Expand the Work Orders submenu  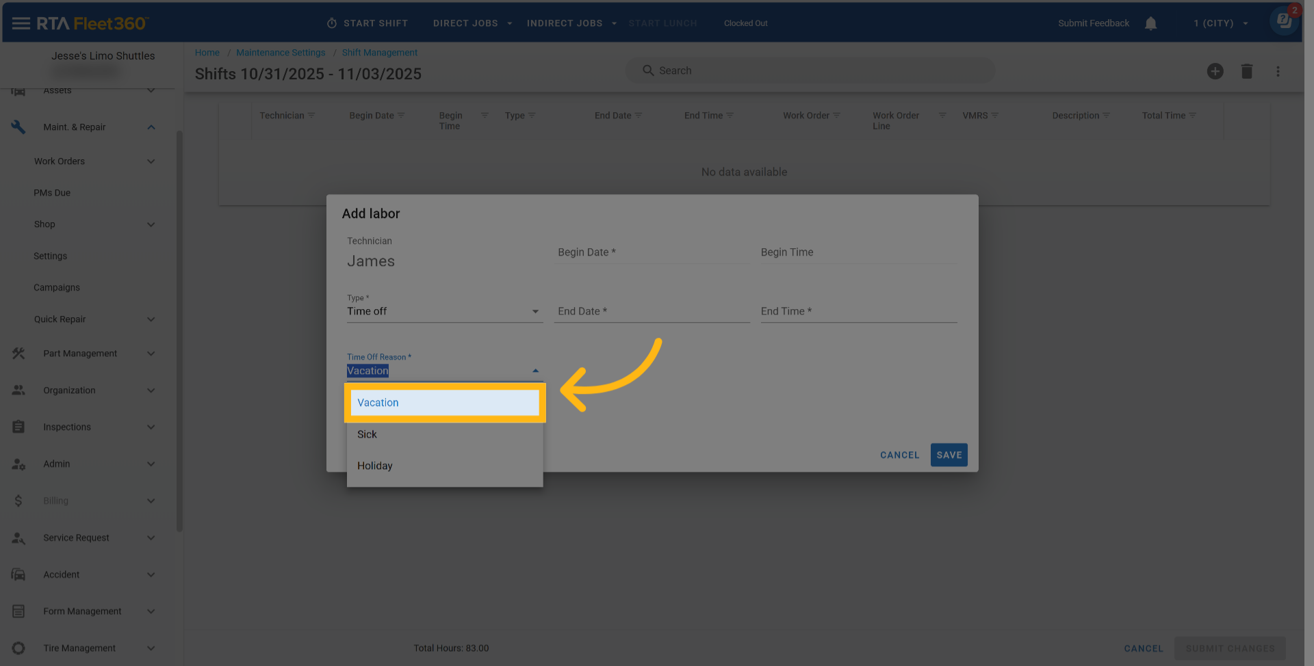pyautogui.click(x=151, y=161)
